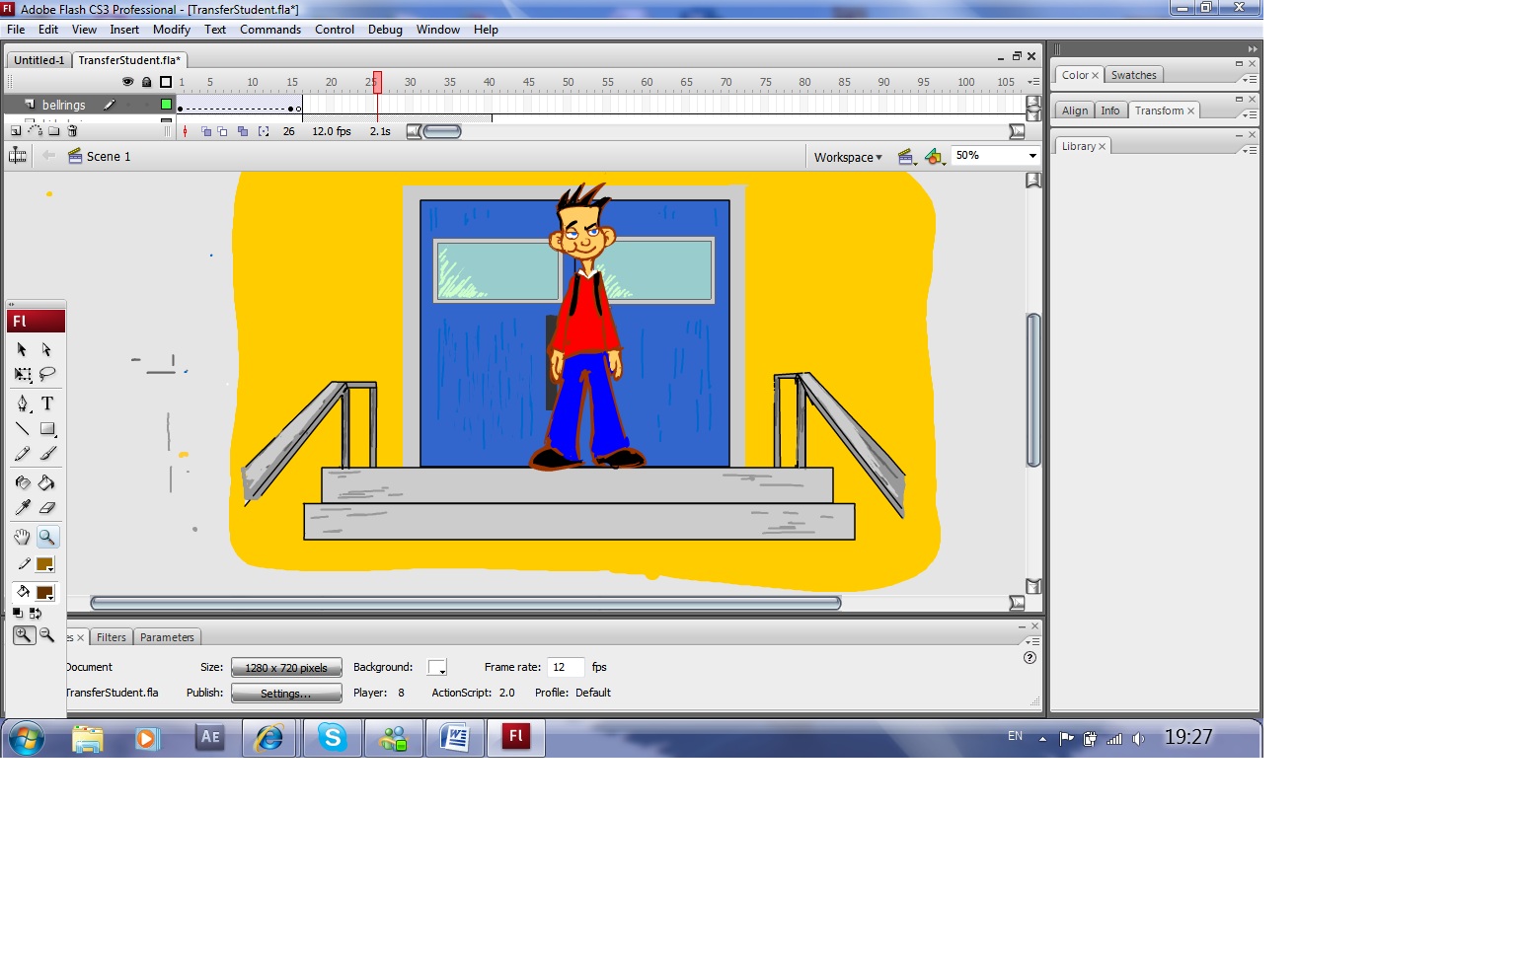
Task: Toggle visibility of all layers (eye icon)
Action: pos(127,82)
